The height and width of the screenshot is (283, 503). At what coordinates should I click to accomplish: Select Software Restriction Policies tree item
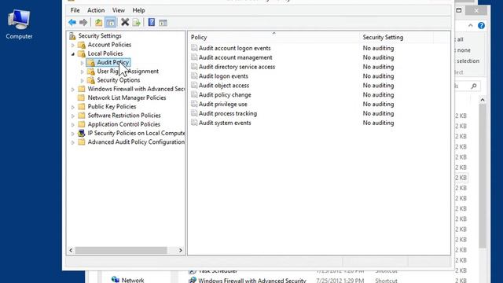click(124, 116)
